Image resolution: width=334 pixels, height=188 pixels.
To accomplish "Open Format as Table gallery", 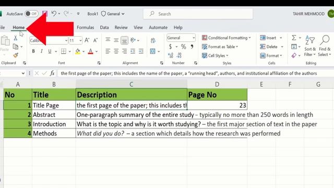I will [x=220, y=46].
